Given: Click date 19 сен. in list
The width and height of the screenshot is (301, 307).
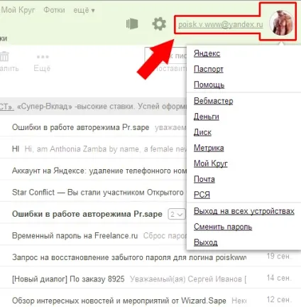Looking at the screenshot, I should coord(278,256).
